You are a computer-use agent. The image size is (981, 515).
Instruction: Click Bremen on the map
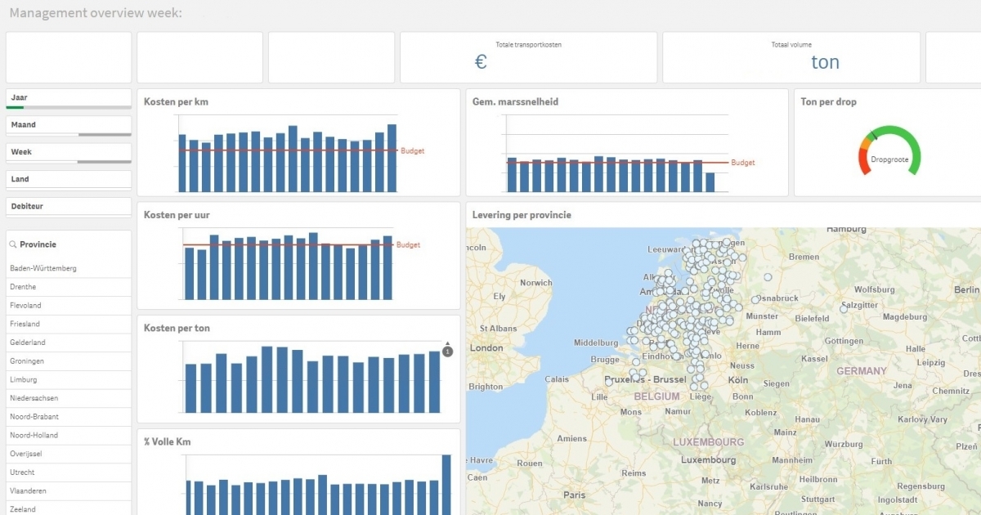[x=804, y=257]
